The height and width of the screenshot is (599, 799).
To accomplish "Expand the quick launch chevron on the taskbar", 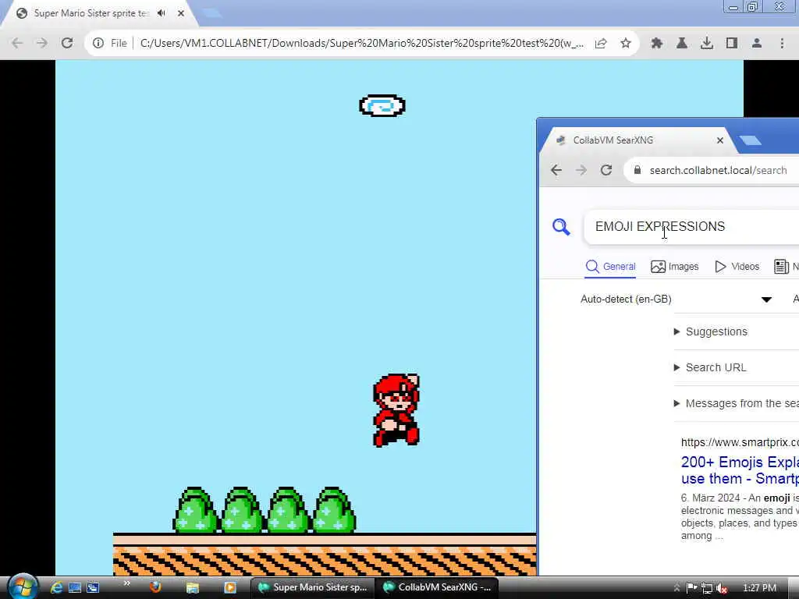I will click(126, 583).
